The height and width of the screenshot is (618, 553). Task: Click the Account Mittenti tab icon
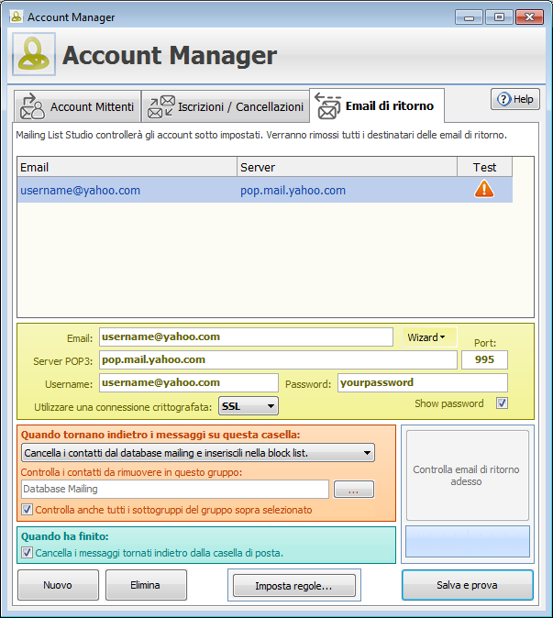click(x=32, y=106)
